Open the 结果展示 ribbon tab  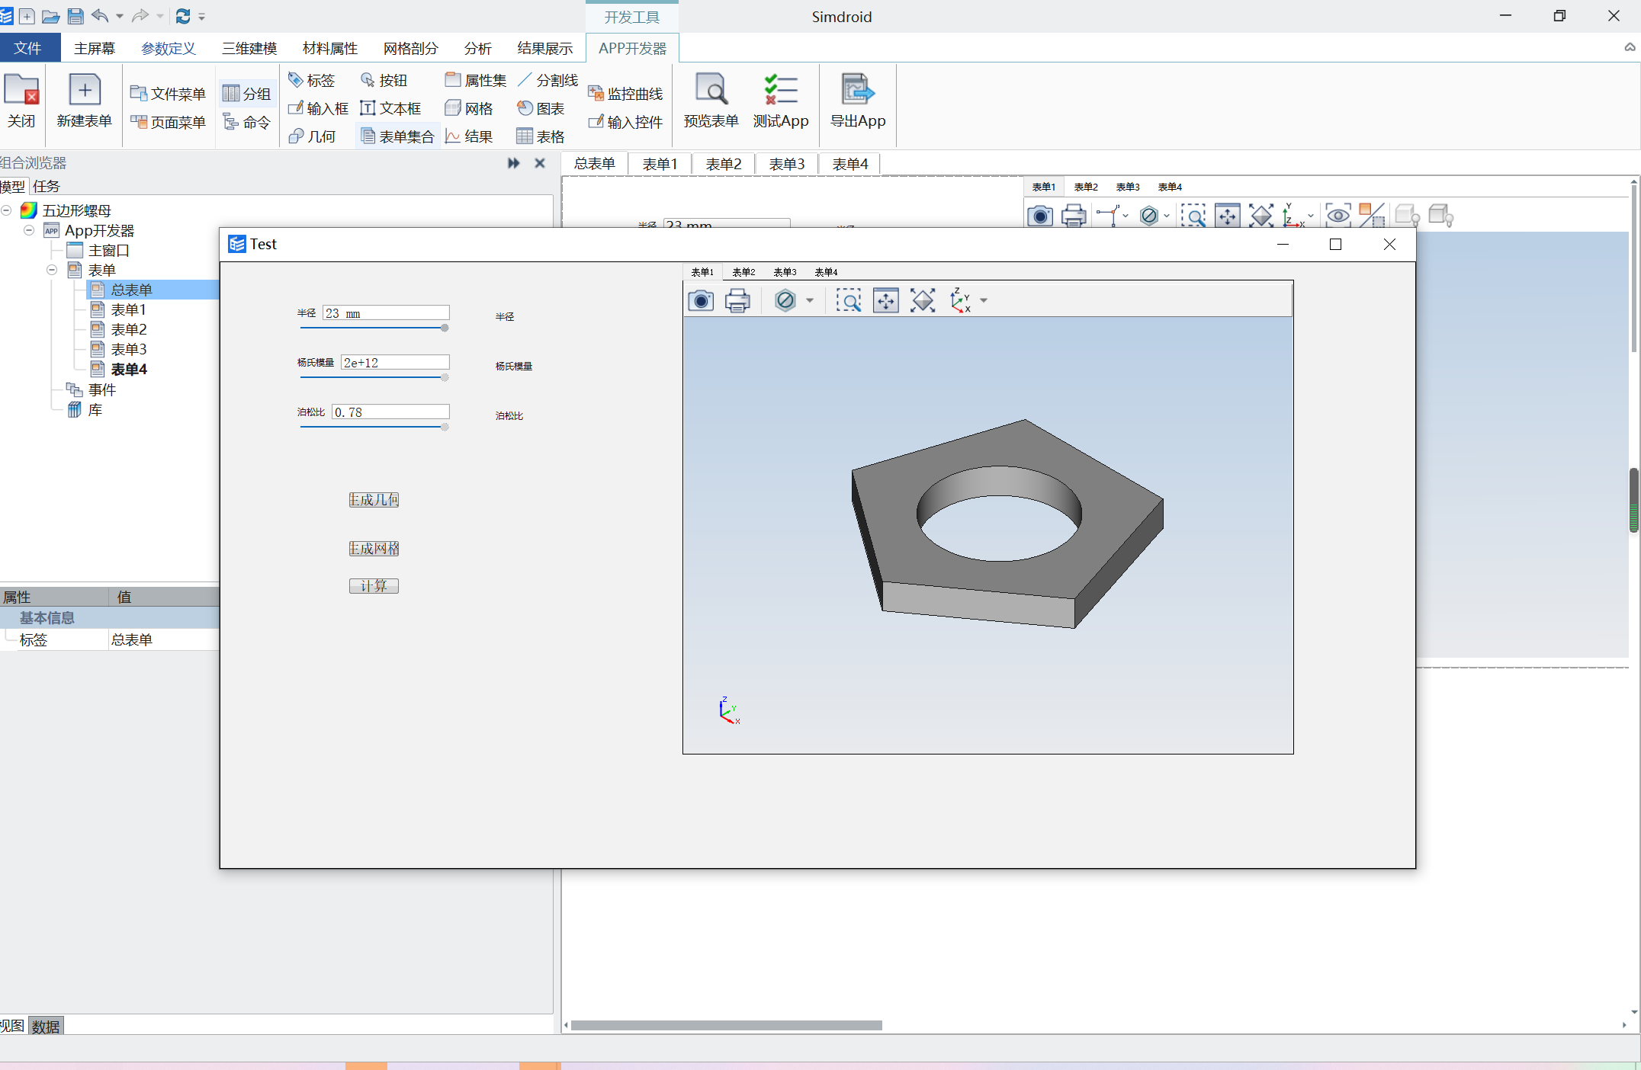pyautogui.click(x=545, y=48)
